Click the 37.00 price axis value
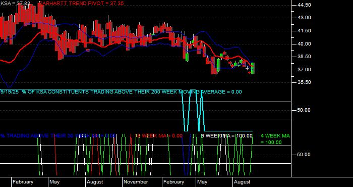Image resolution: width=353 pixels, height=187 pixels. pos(304,69)
